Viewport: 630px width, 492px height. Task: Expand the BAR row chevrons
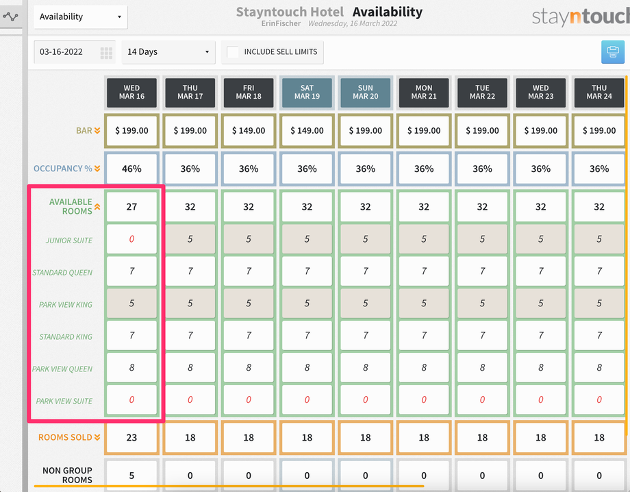pyautogui.click(x=97, y=131)
